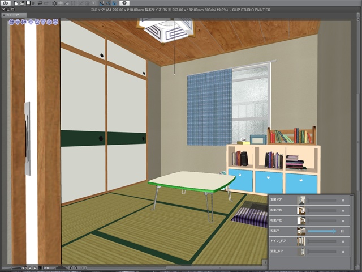The image size is (362, 272).
Task: Open the Clip Studio launcher icon
Action: tap(6, 3)
